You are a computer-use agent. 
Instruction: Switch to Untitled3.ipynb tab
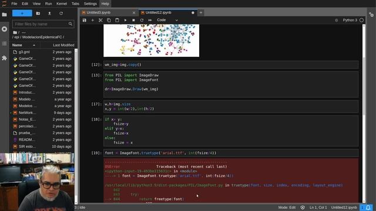click(99, 12)
